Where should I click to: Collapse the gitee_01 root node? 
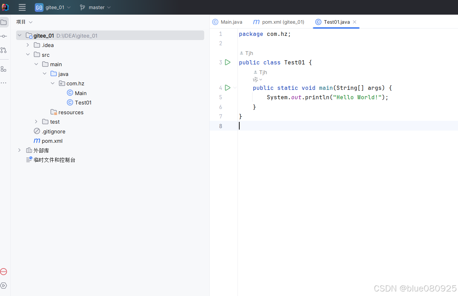tap(20, 36)
